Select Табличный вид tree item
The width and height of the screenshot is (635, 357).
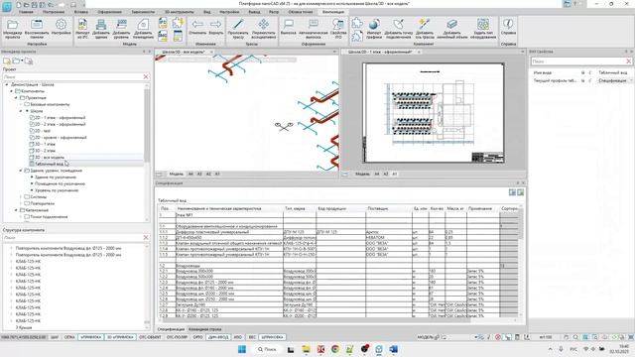click(49, 164)
